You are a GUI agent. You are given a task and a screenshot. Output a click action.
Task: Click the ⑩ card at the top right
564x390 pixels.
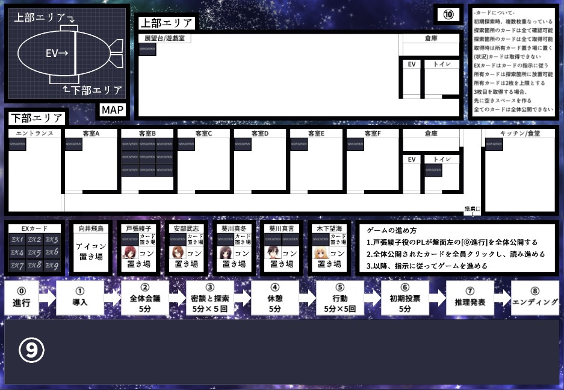tap(448, 14)
